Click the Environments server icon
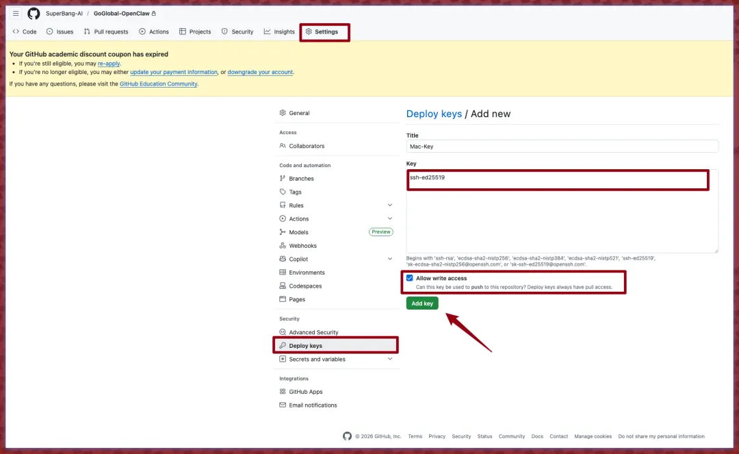This screenshot has width=739, height=454. click(283, 273)
